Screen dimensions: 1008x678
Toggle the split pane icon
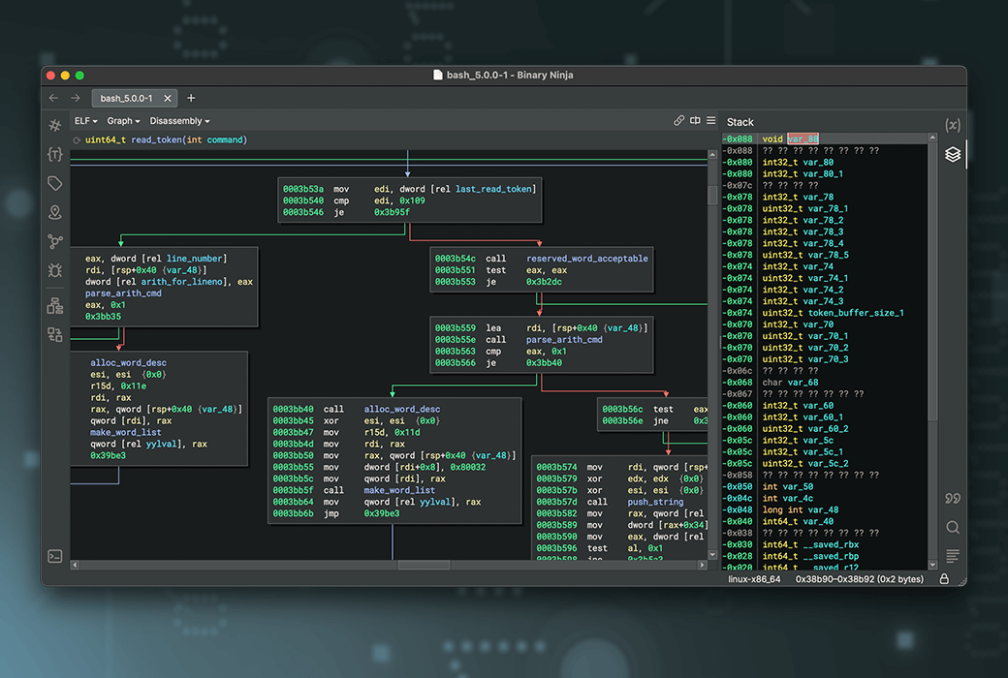[x=695, y=121]
